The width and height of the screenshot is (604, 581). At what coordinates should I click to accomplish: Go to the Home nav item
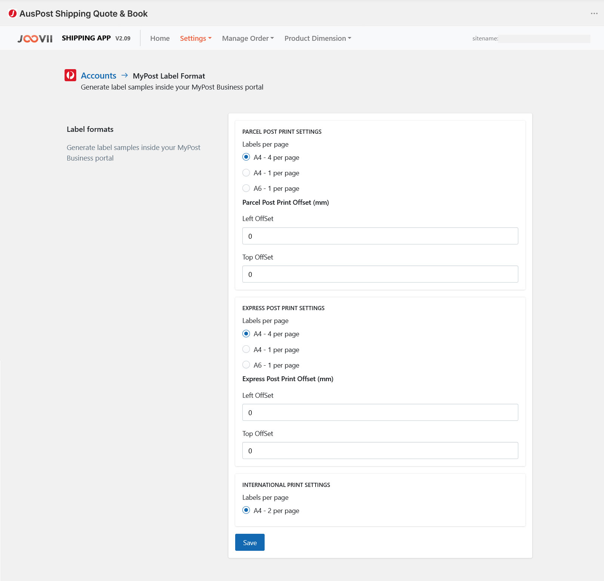click(x=160, y=38)
